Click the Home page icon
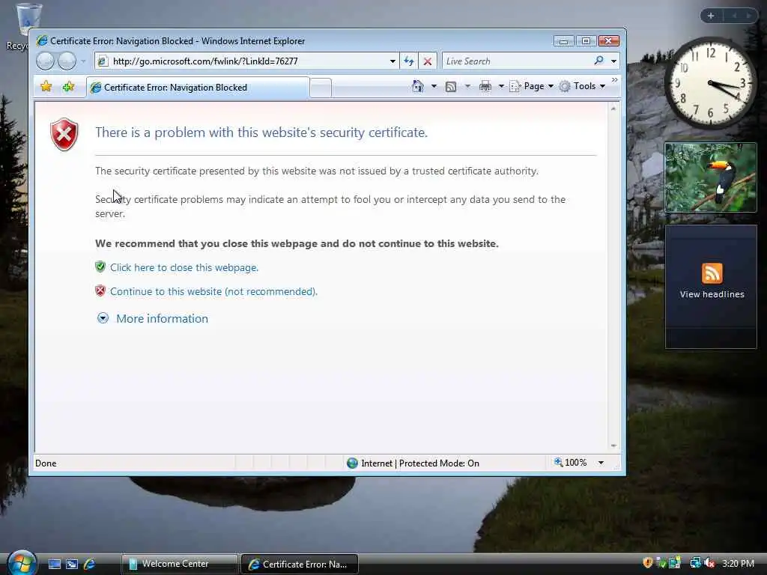 pyautogui.click(x=418, y=87)
